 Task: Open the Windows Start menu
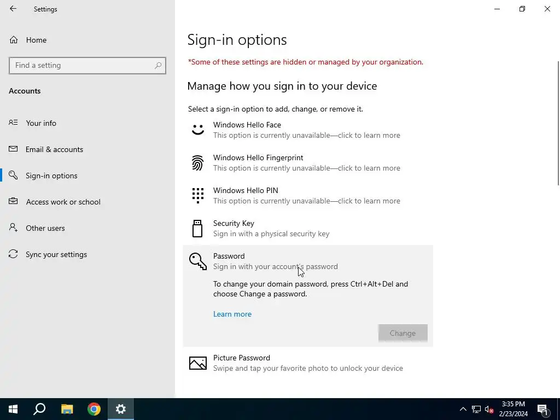pyautogui.click(x=13, y=409)
